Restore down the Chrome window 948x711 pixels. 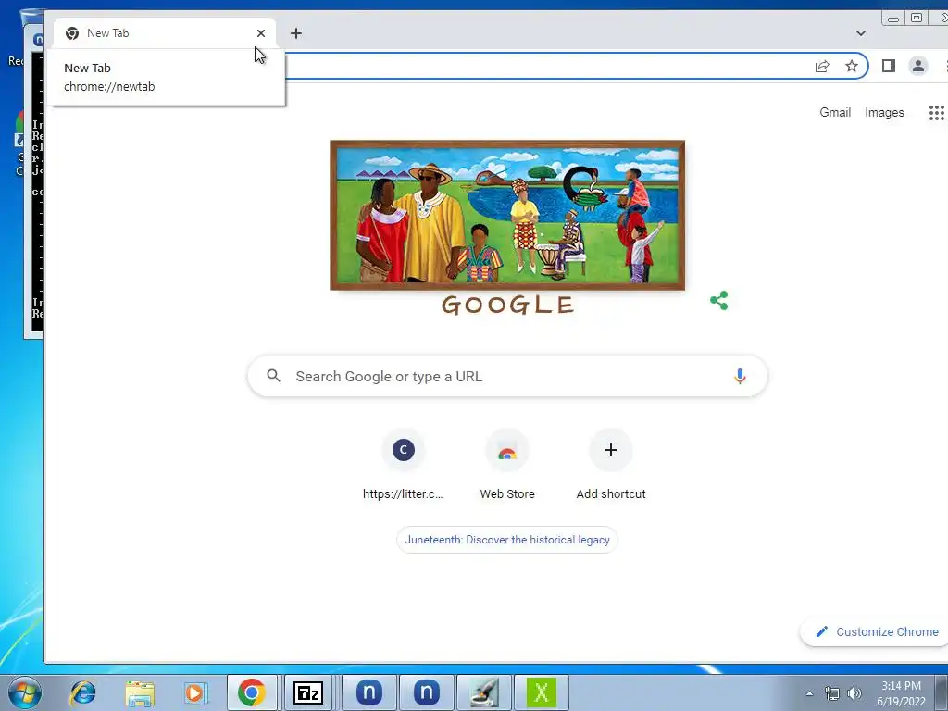click(917, 19)
